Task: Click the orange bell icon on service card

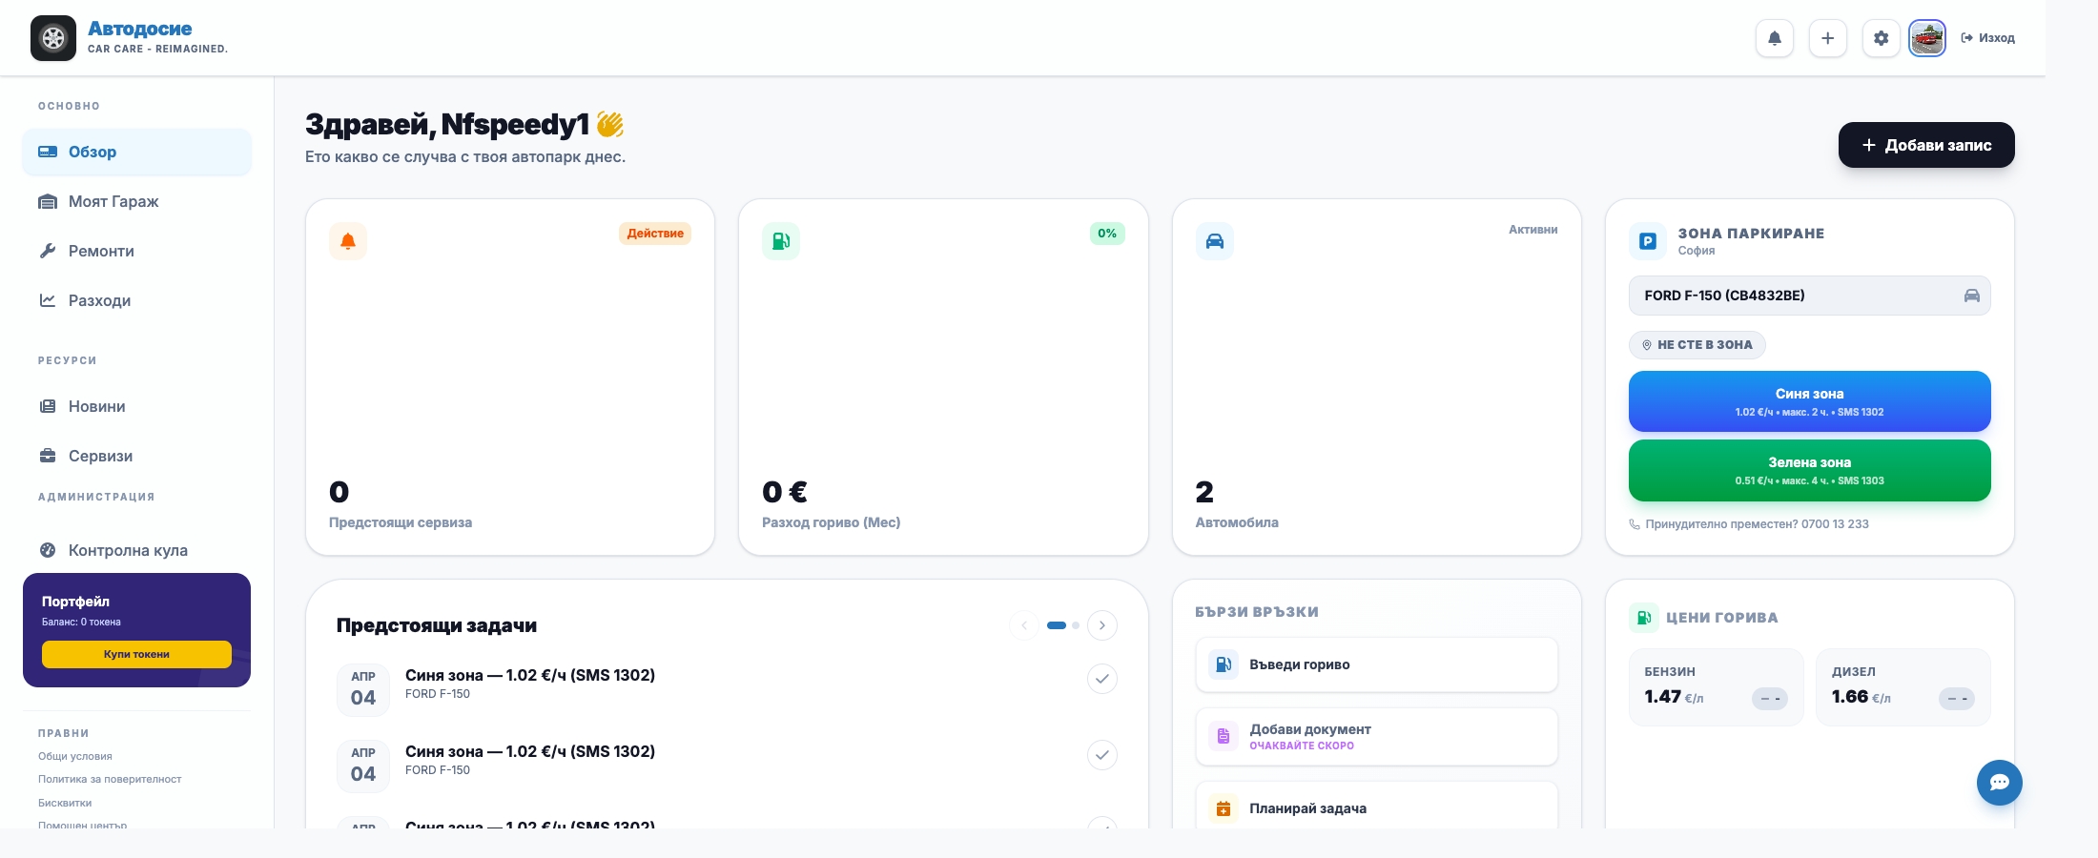Action: coord(348,241)
